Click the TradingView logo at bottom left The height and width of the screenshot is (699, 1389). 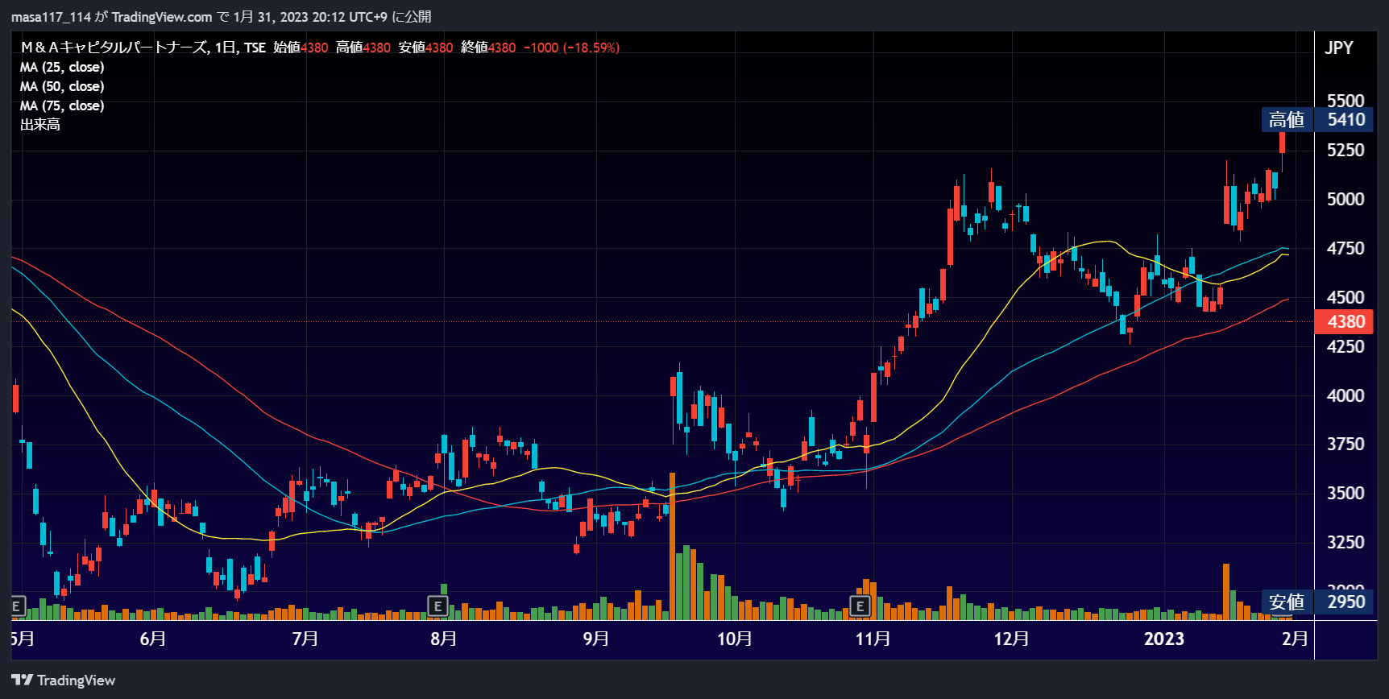point(64,680)
